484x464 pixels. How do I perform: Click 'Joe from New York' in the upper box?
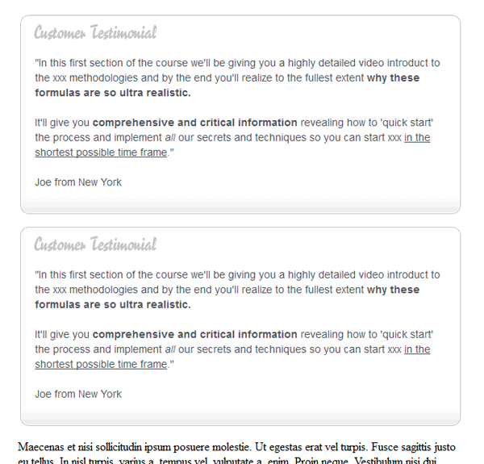coord(78,182)
